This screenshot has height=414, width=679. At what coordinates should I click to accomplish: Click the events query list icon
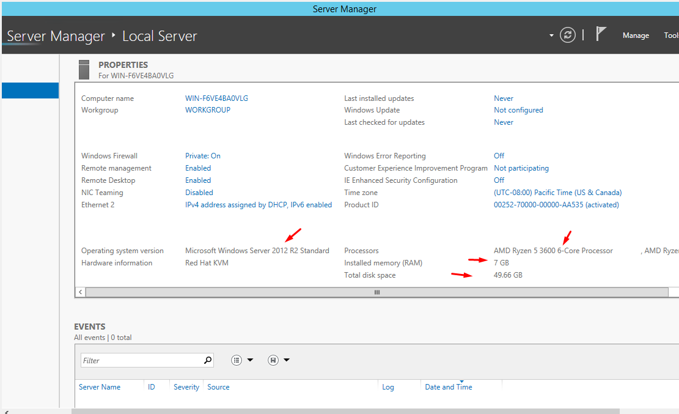click(x=237, y=360)
